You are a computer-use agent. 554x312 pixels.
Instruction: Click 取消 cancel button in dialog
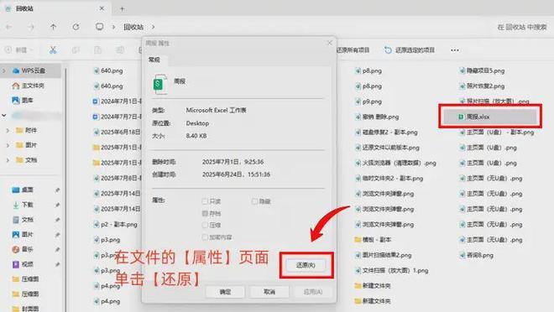pos(269,292)
